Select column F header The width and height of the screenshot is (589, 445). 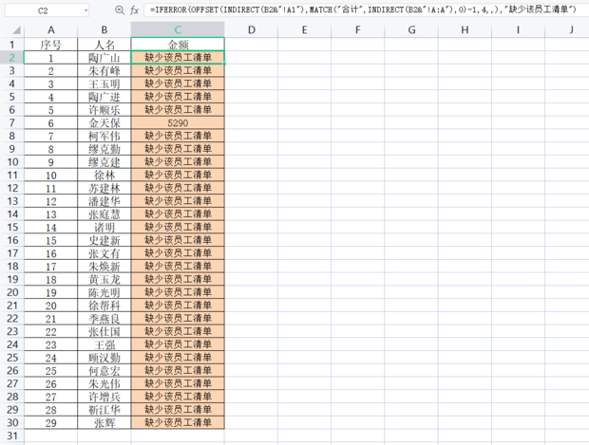357,29
